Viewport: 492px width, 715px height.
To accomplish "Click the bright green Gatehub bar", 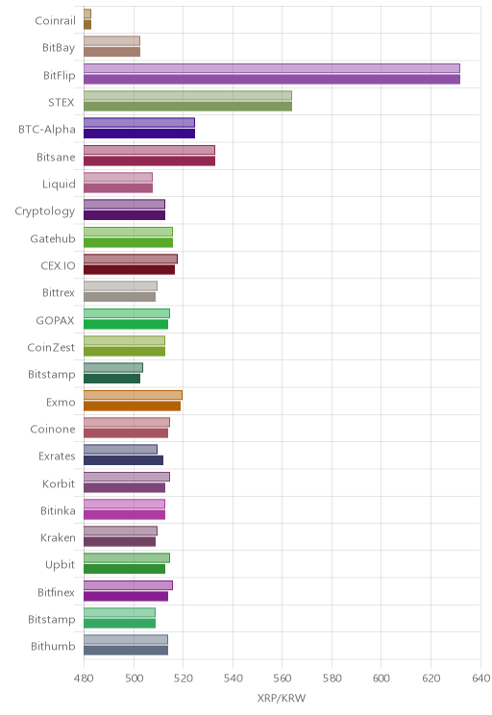I will click(x=128, y=242).
